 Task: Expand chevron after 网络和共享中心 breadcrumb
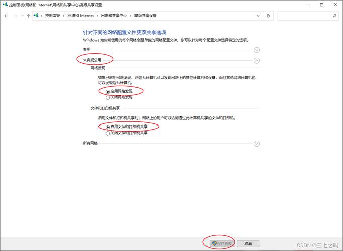130,16
